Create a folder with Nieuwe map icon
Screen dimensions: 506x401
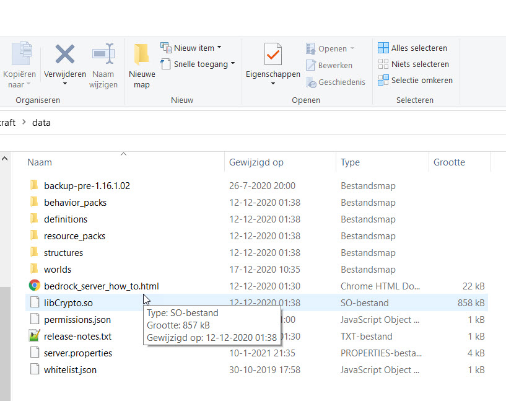(x=142, y=54)
